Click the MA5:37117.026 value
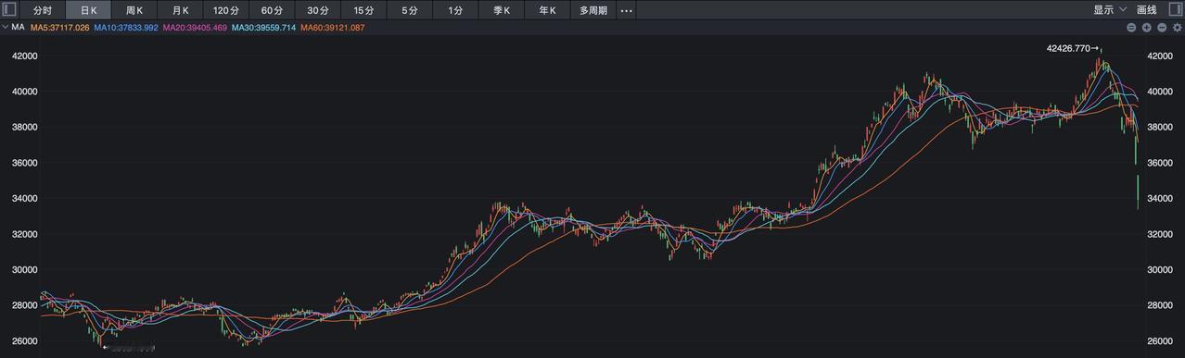The width and height of the screenshot is (1185, 358). [x=60, y=28]
